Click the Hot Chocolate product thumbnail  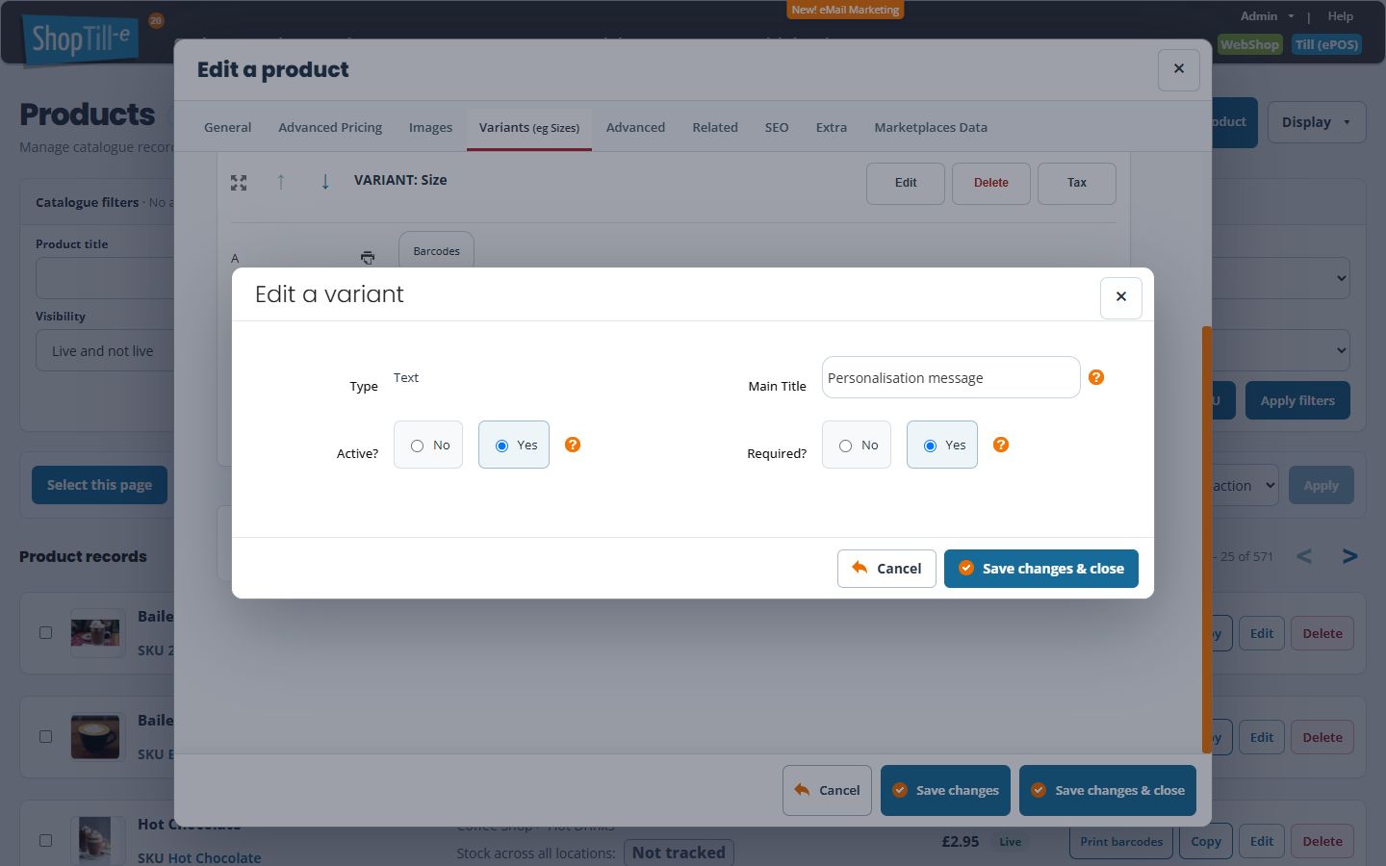click(x=97, y=840)
